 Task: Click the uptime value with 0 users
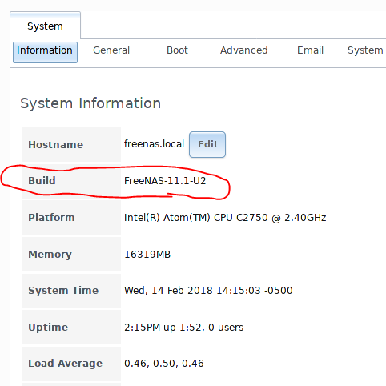point(183,328)
